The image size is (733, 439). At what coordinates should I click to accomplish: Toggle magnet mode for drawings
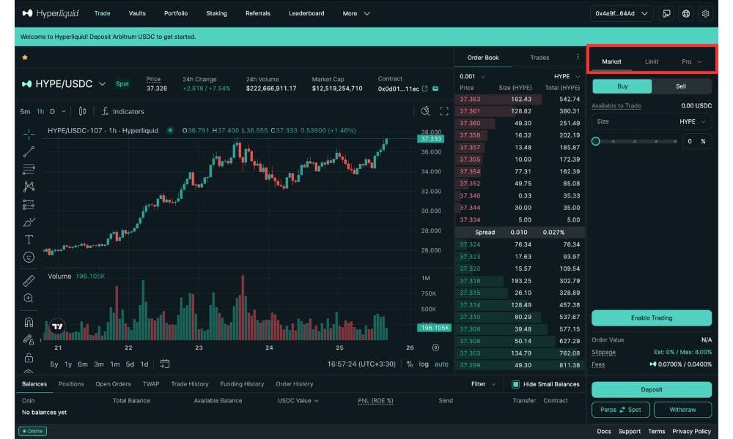tap(29, 322)
